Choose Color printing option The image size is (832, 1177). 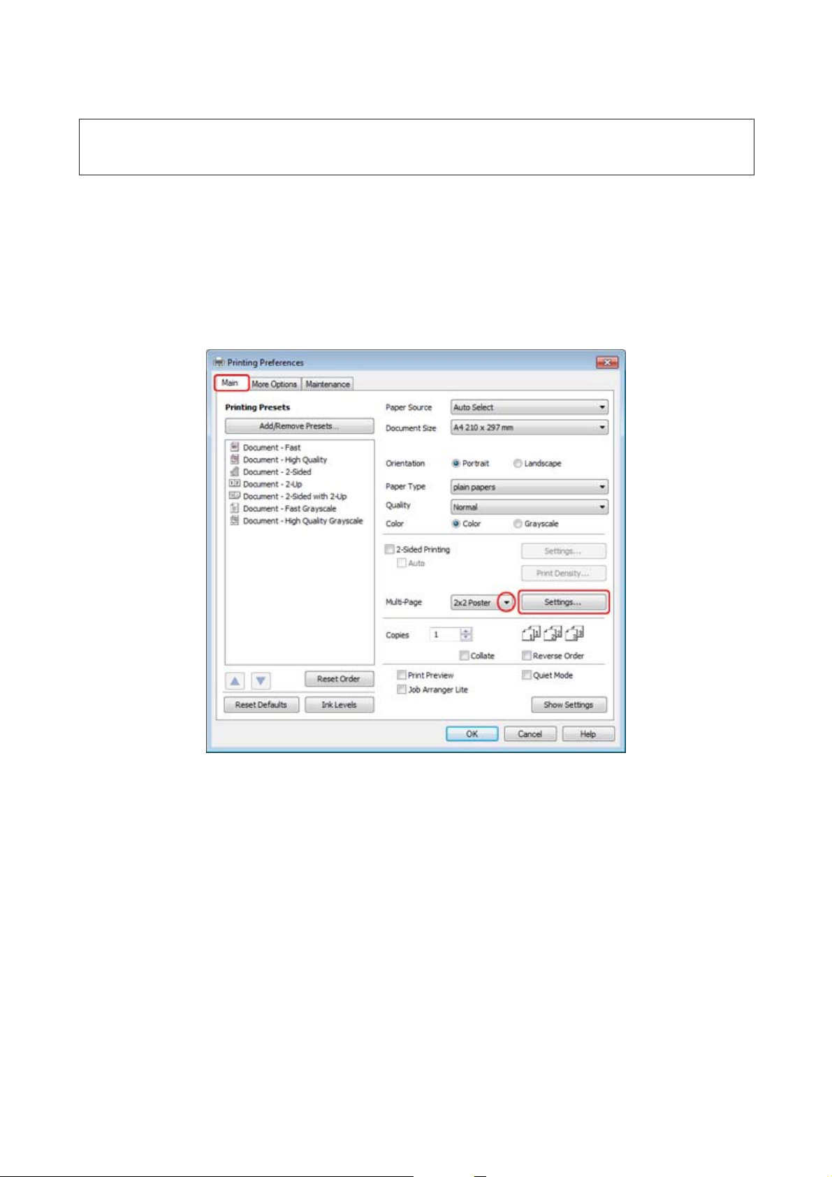tap(455, 523)
